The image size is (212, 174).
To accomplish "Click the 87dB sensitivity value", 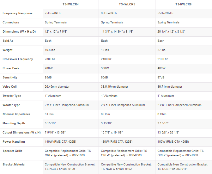I will tap(161, 78).
